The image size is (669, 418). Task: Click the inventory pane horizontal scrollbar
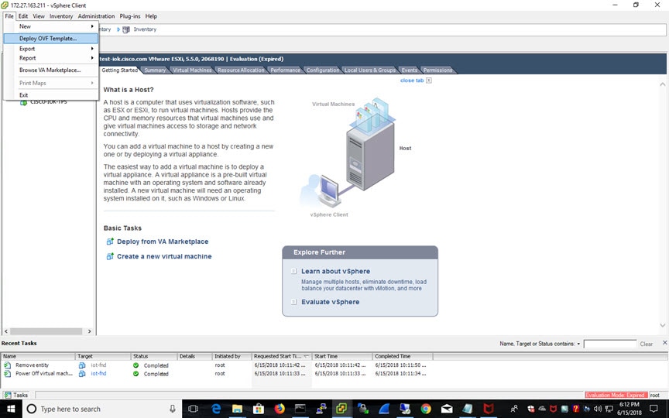(46, 331)
